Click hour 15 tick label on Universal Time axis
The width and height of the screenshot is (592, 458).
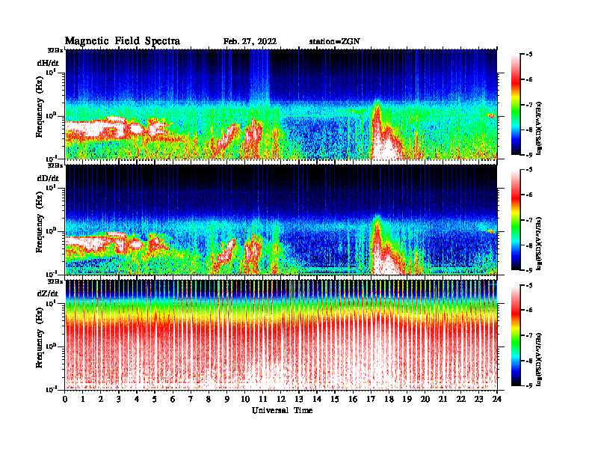point(335,400)
